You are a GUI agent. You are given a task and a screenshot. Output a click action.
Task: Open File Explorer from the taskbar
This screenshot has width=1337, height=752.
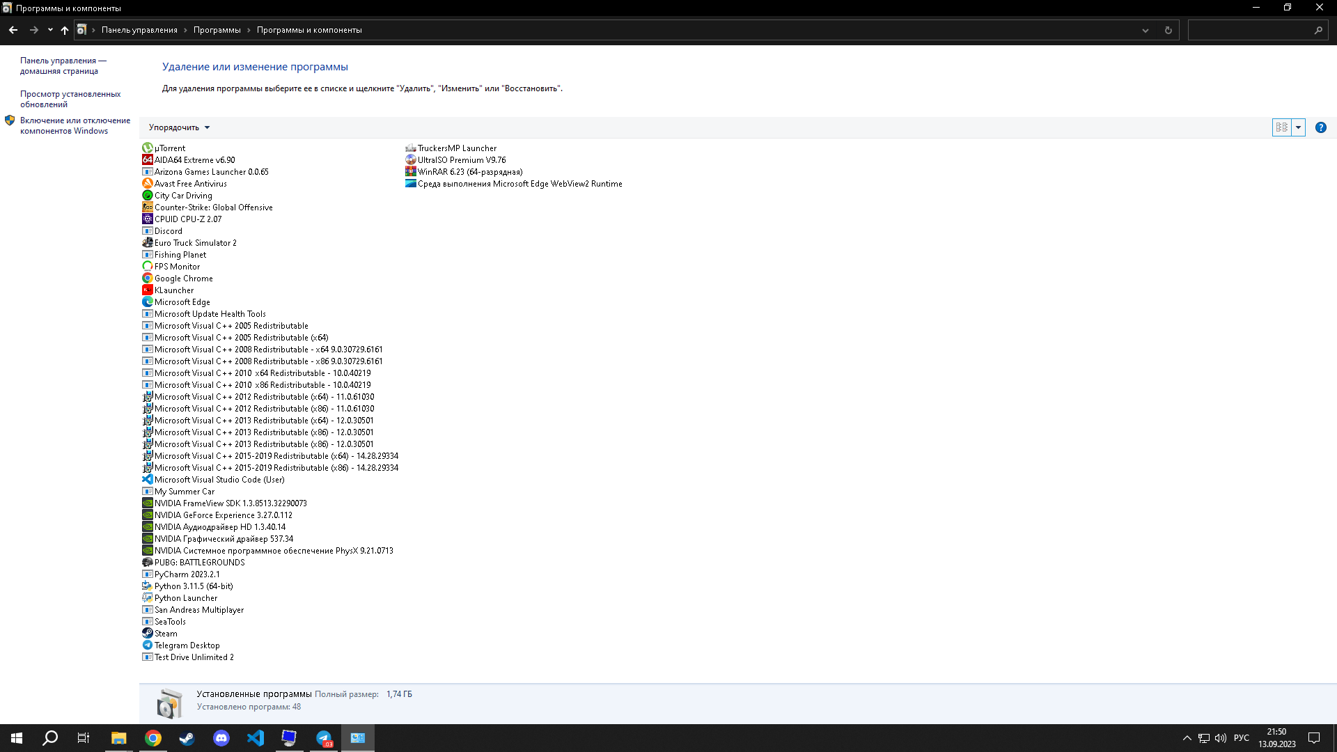(x=119, y=738)
